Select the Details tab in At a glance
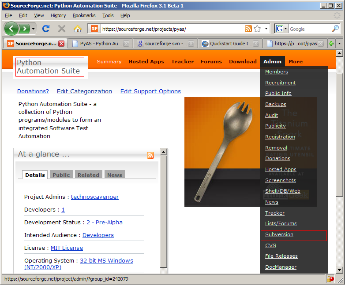 35,175
